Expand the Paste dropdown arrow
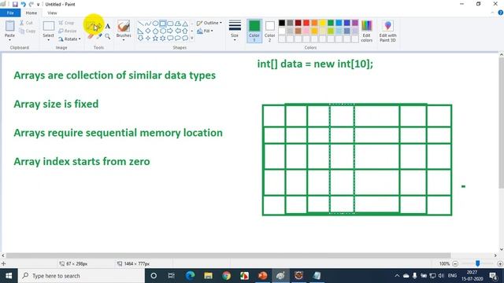Screen dimensions: 504x283 point(9,40)
